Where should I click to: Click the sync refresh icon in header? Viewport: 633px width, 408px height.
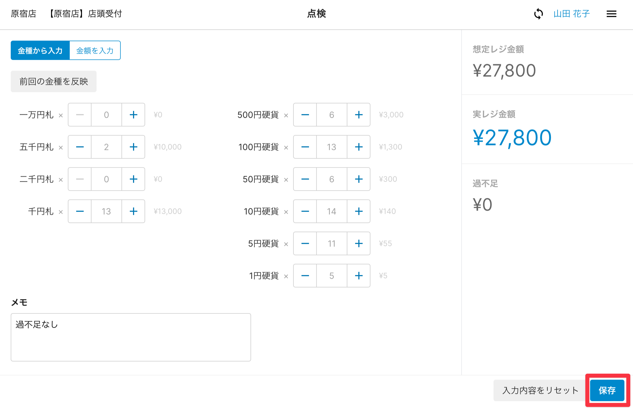(538, 14)
